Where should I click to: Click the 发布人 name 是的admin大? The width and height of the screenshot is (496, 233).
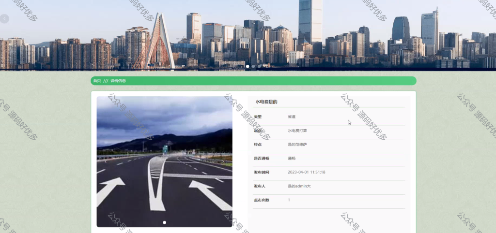299,186
